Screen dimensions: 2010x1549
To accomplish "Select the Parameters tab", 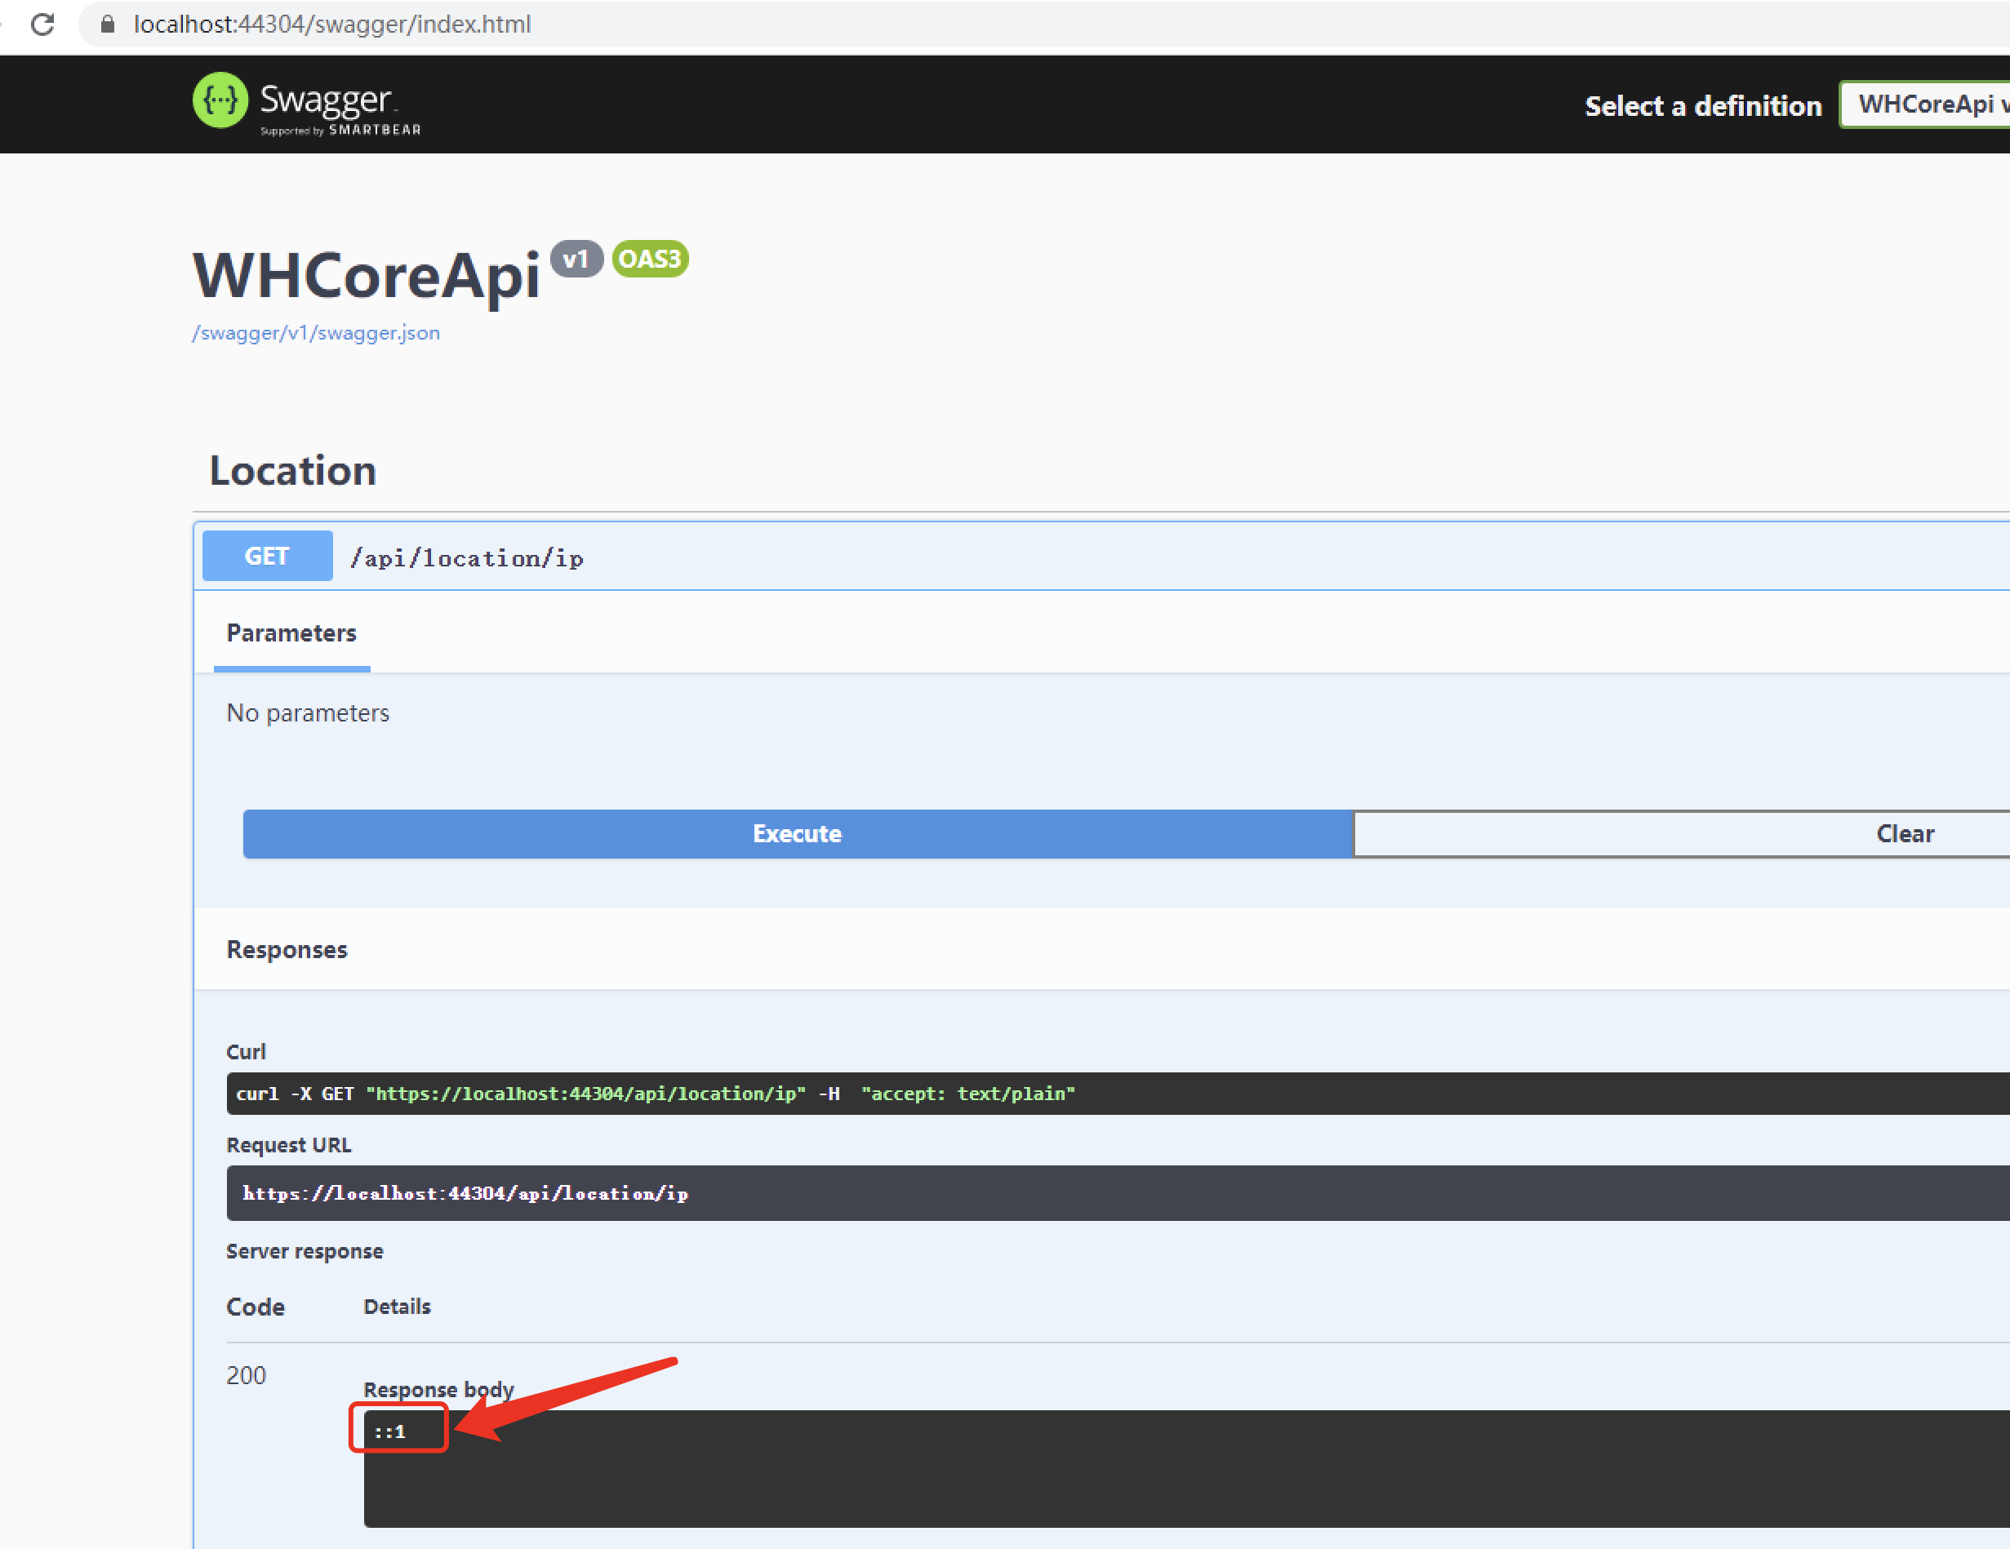I will pyautogui.click(x=291, y=632).
